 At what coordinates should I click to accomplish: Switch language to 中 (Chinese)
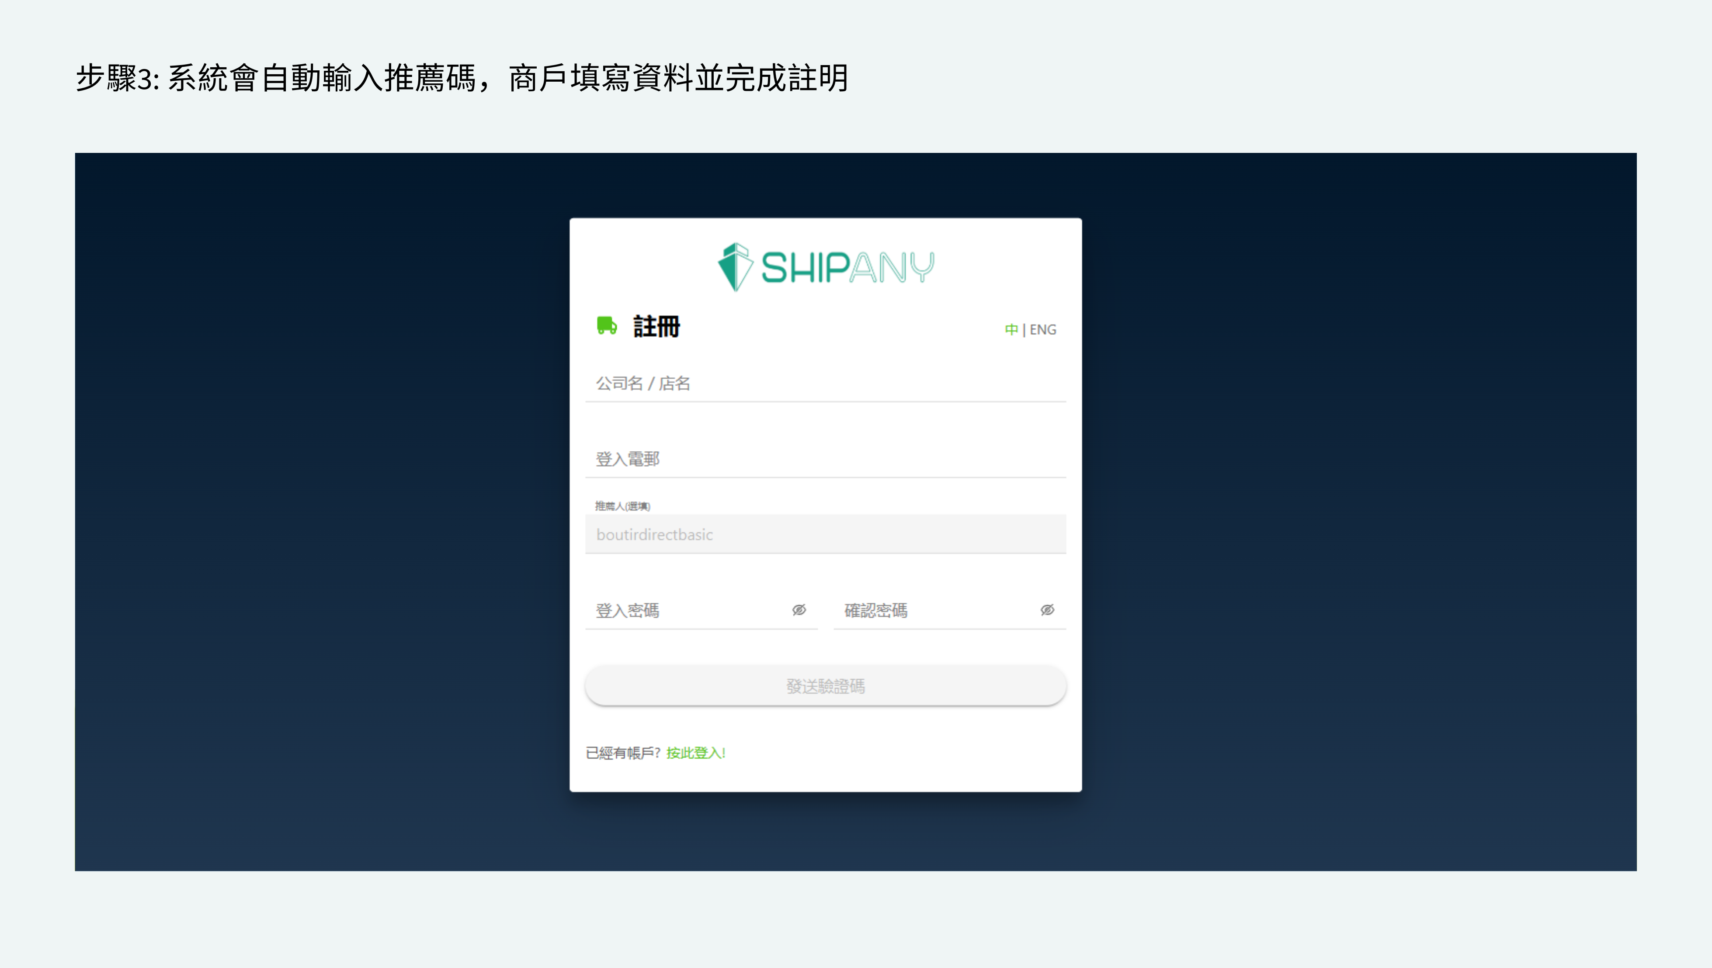coord(1011,330)
